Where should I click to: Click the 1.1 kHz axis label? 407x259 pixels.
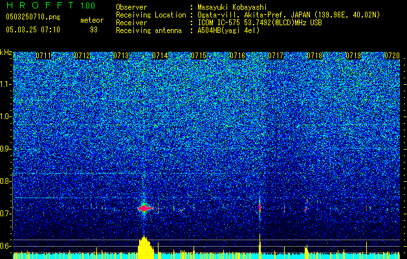[x=6, y=84]
